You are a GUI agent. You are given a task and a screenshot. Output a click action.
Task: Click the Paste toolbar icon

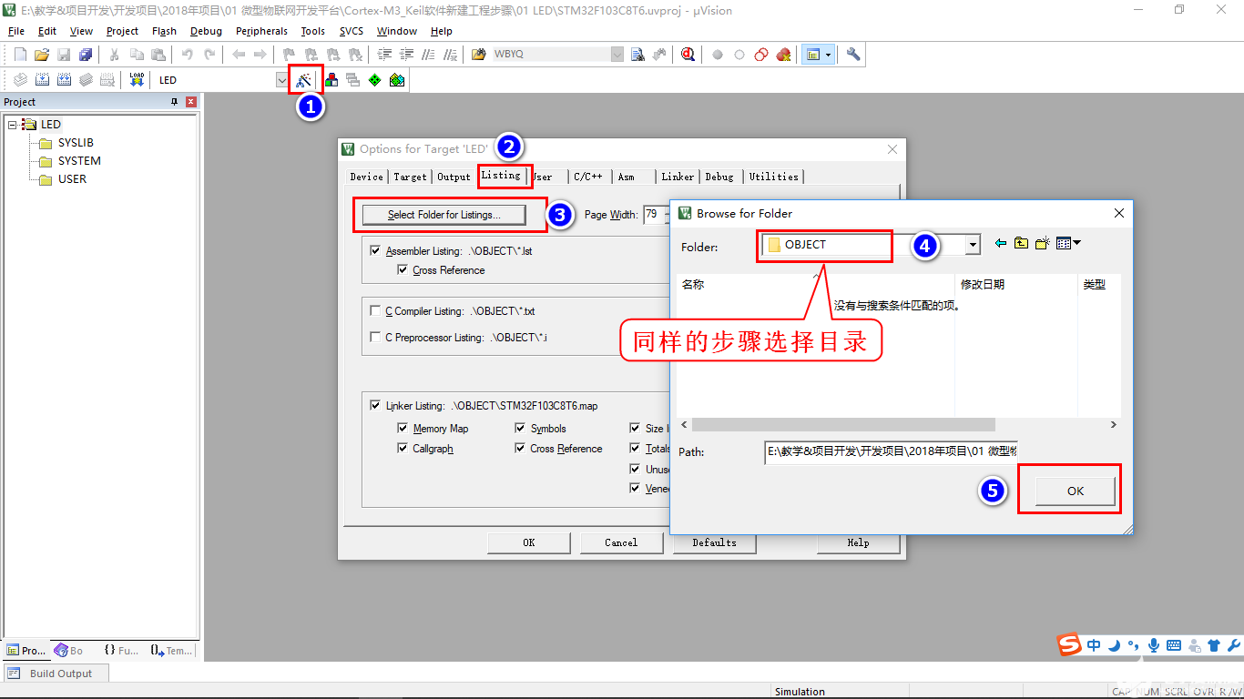coord(158,55)
